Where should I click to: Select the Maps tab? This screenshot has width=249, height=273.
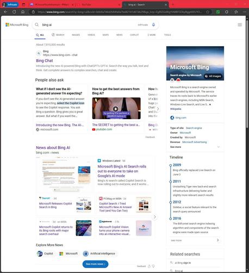pos(105,35)
